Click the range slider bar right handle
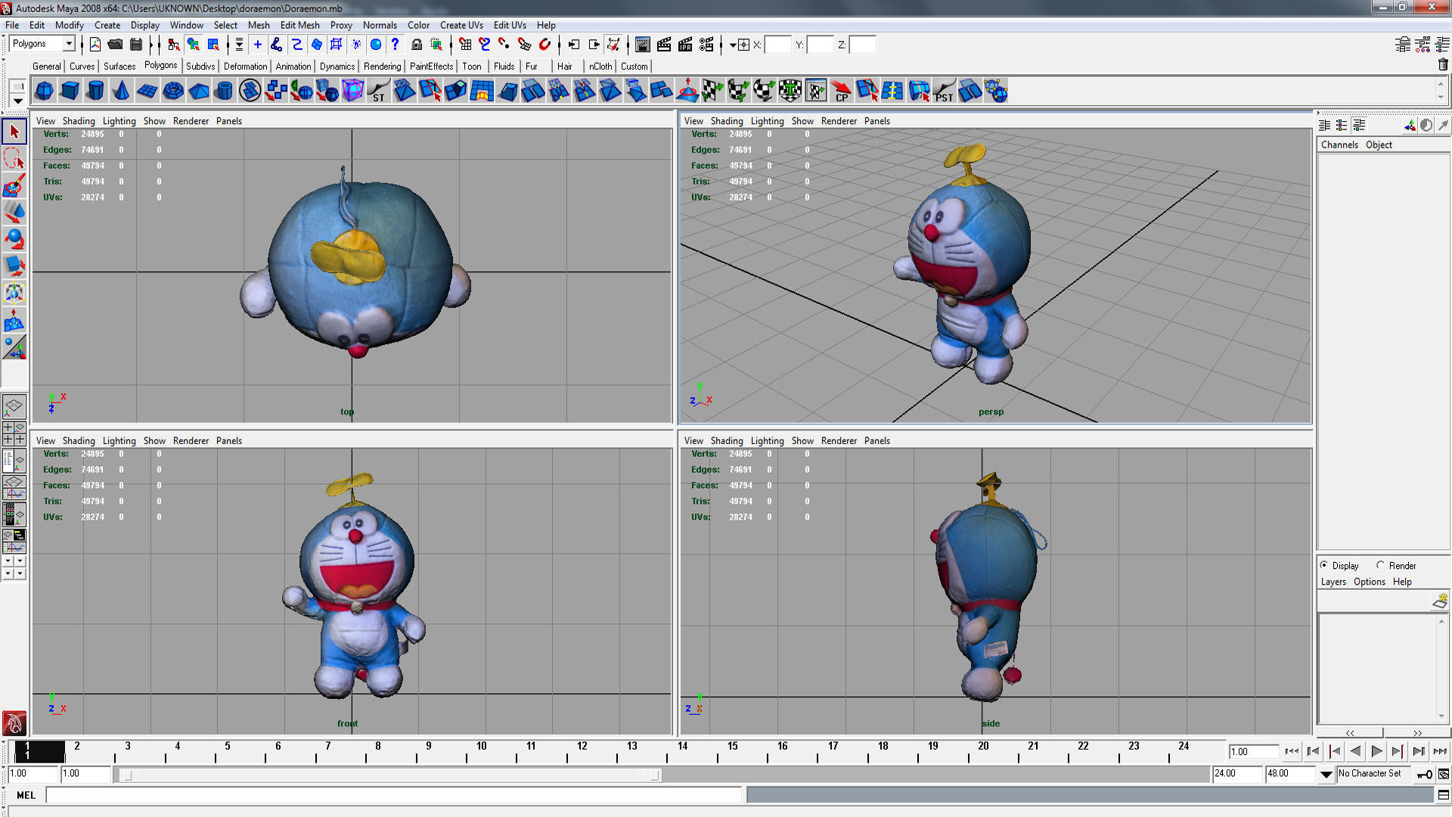 tap(655, 775)
